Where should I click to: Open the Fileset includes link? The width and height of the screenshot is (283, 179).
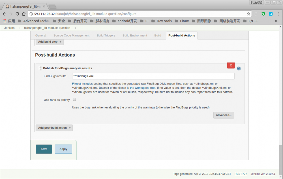82,84
